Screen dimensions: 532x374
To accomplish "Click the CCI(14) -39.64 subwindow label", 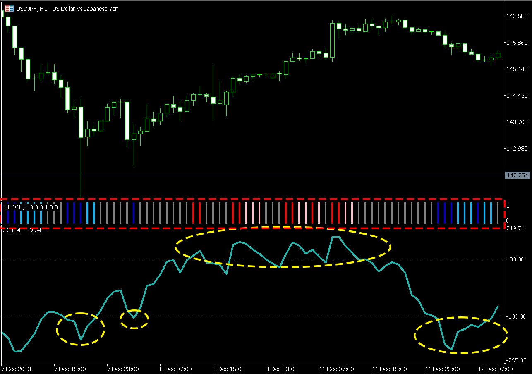I will click(x=22, y=230).
